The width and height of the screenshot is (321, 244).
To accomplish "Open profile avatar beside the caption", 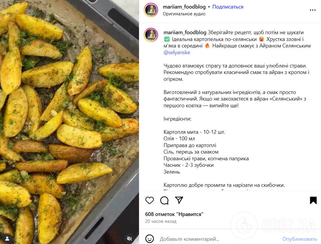I will (x=151, y=35).
